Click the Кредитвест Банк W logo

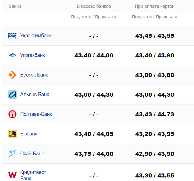12,175
